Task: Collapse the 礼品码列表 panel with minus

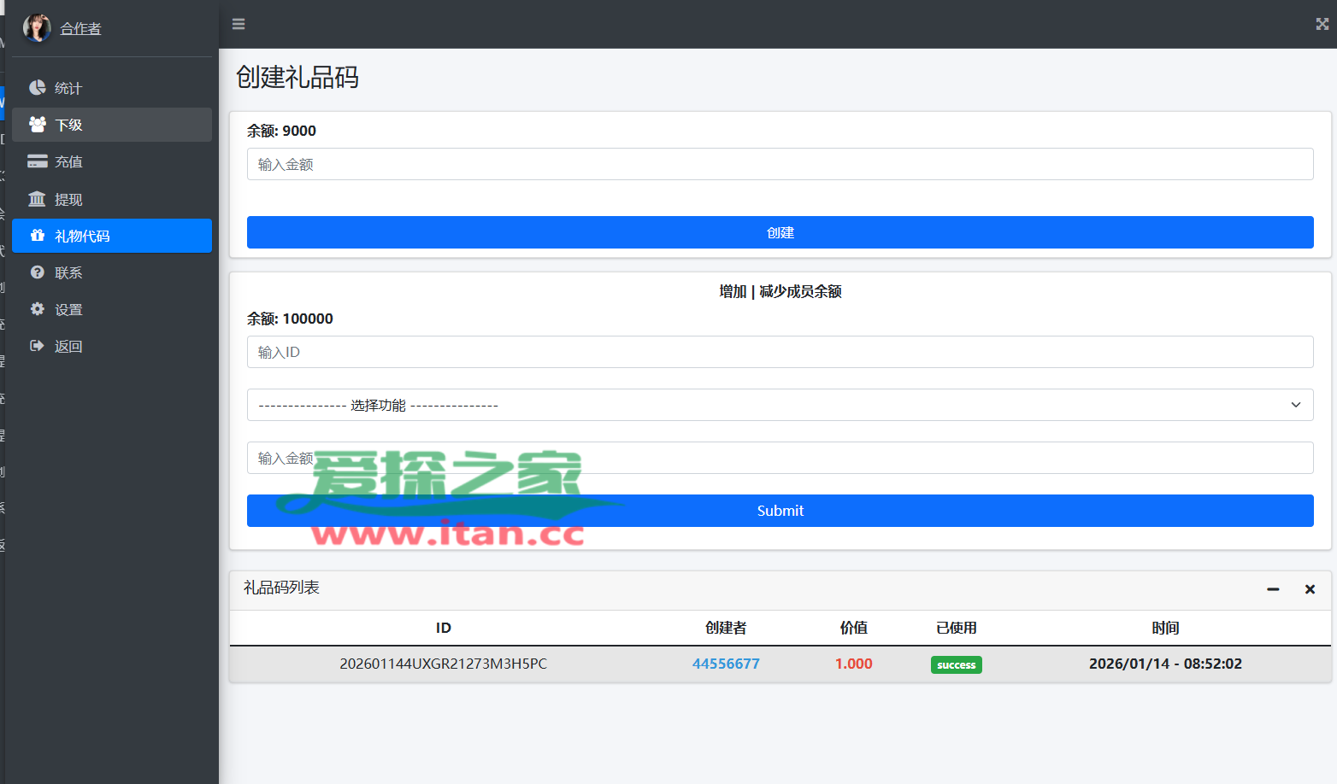Action: coord(1273,589)
